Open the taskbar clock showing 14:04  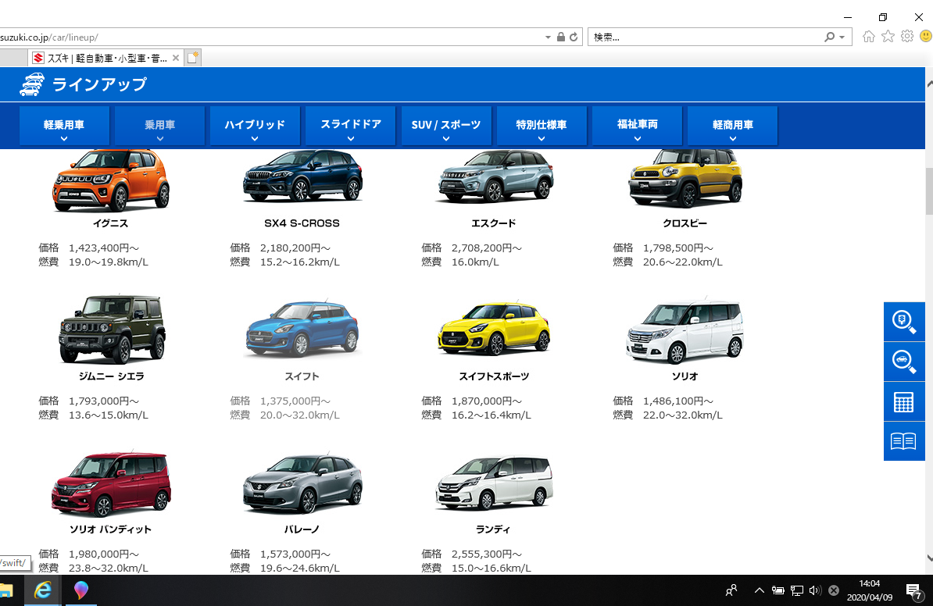870,590
